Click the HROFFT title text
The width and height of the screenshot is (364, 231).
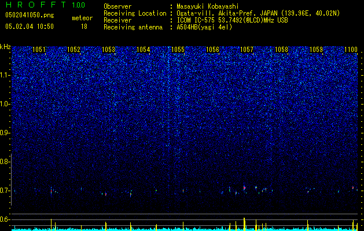[x=35, y=5]
